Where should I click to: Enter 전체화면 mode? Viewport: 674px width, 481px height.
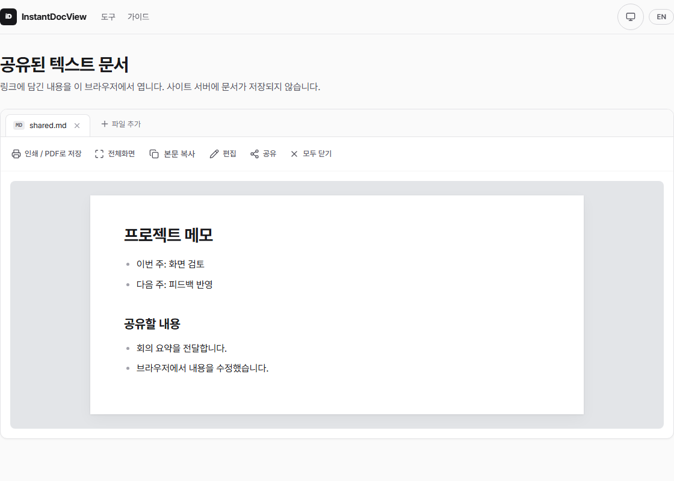pyautogui.click(x=115, y=154)
